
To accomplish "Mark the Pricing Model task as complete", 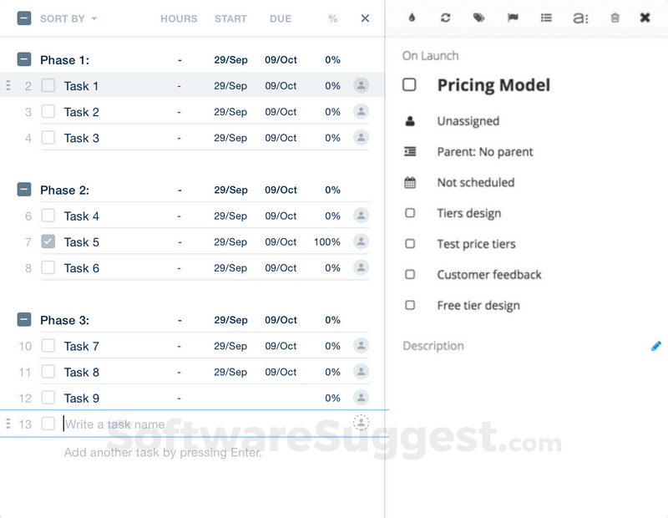I will coord(407,84).
